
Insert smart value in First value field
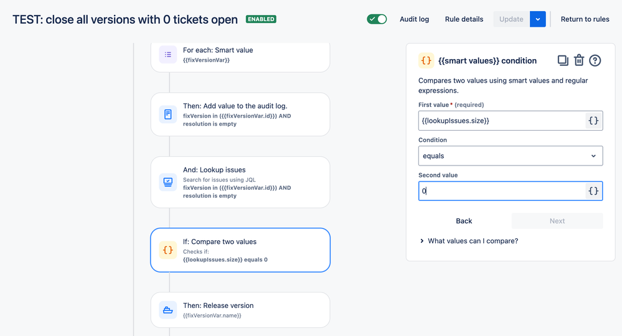[593, 121]
